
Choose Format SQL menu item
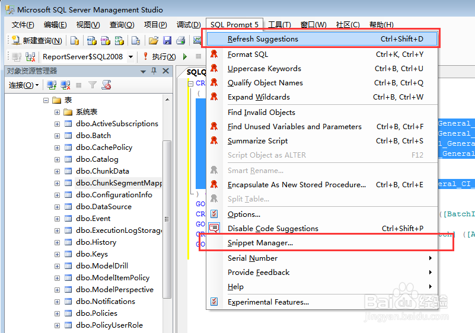[x=322, y=54]
